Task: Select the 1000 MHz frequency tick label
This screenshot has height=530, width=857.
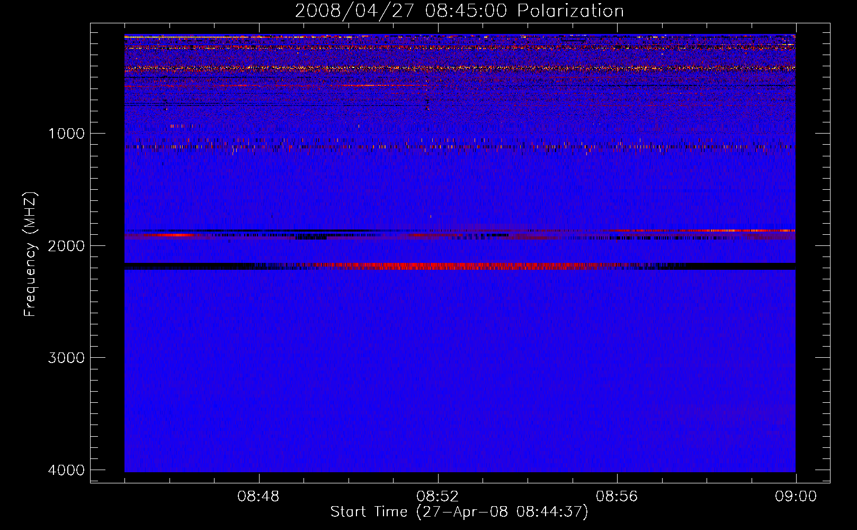Action: pos(66,134)
